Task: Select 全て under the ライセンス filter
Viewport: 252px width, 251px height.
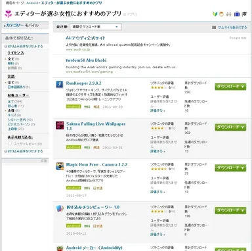Action: coord(11,59)
